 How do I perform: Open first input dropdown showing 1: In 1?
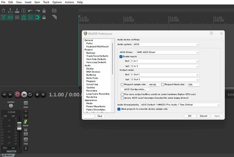[165, 61]
